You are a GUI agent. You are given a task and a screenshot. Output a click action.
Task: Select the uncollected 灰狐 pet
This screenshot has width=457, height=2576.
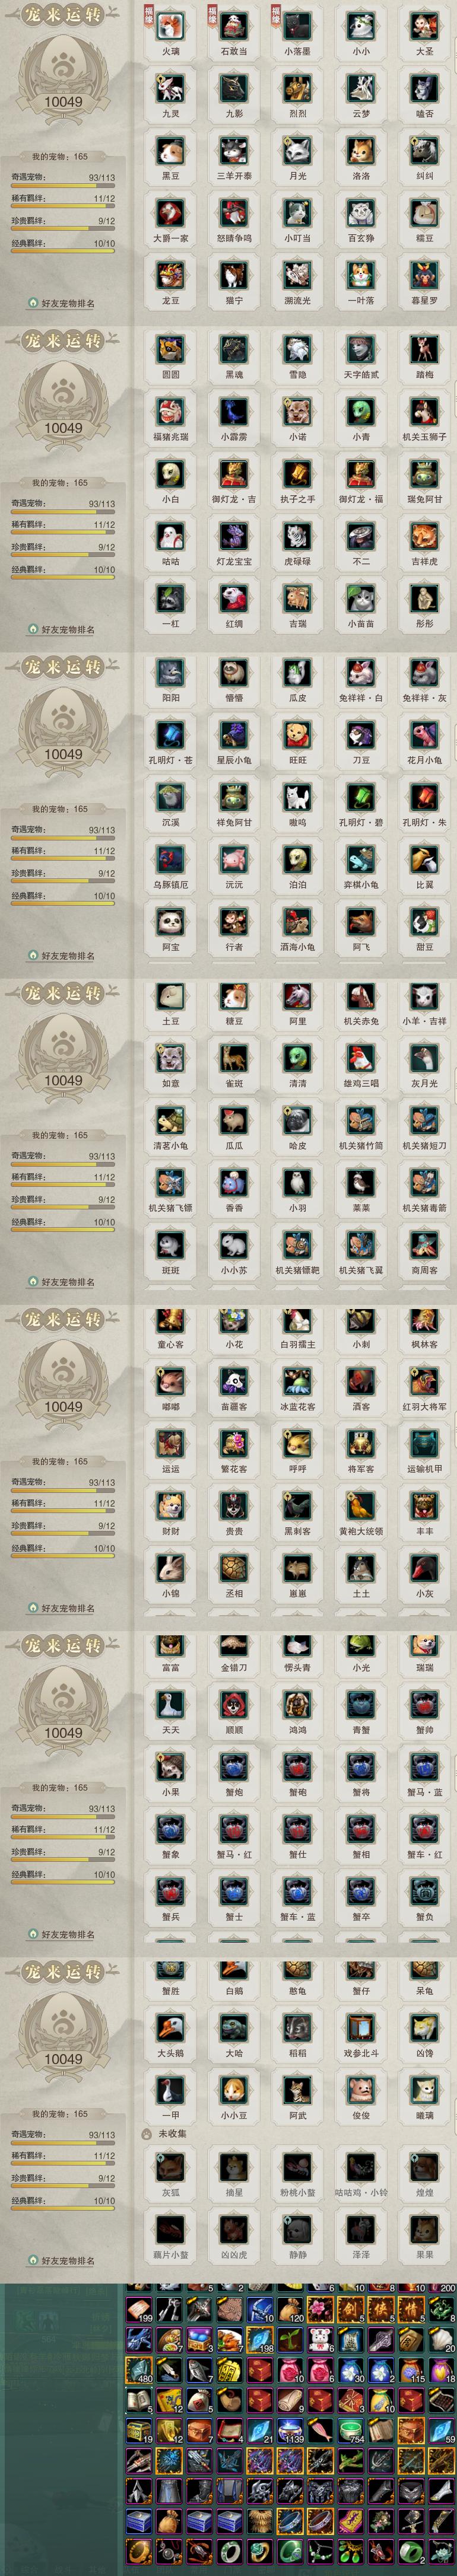(x=170, y=2168)
